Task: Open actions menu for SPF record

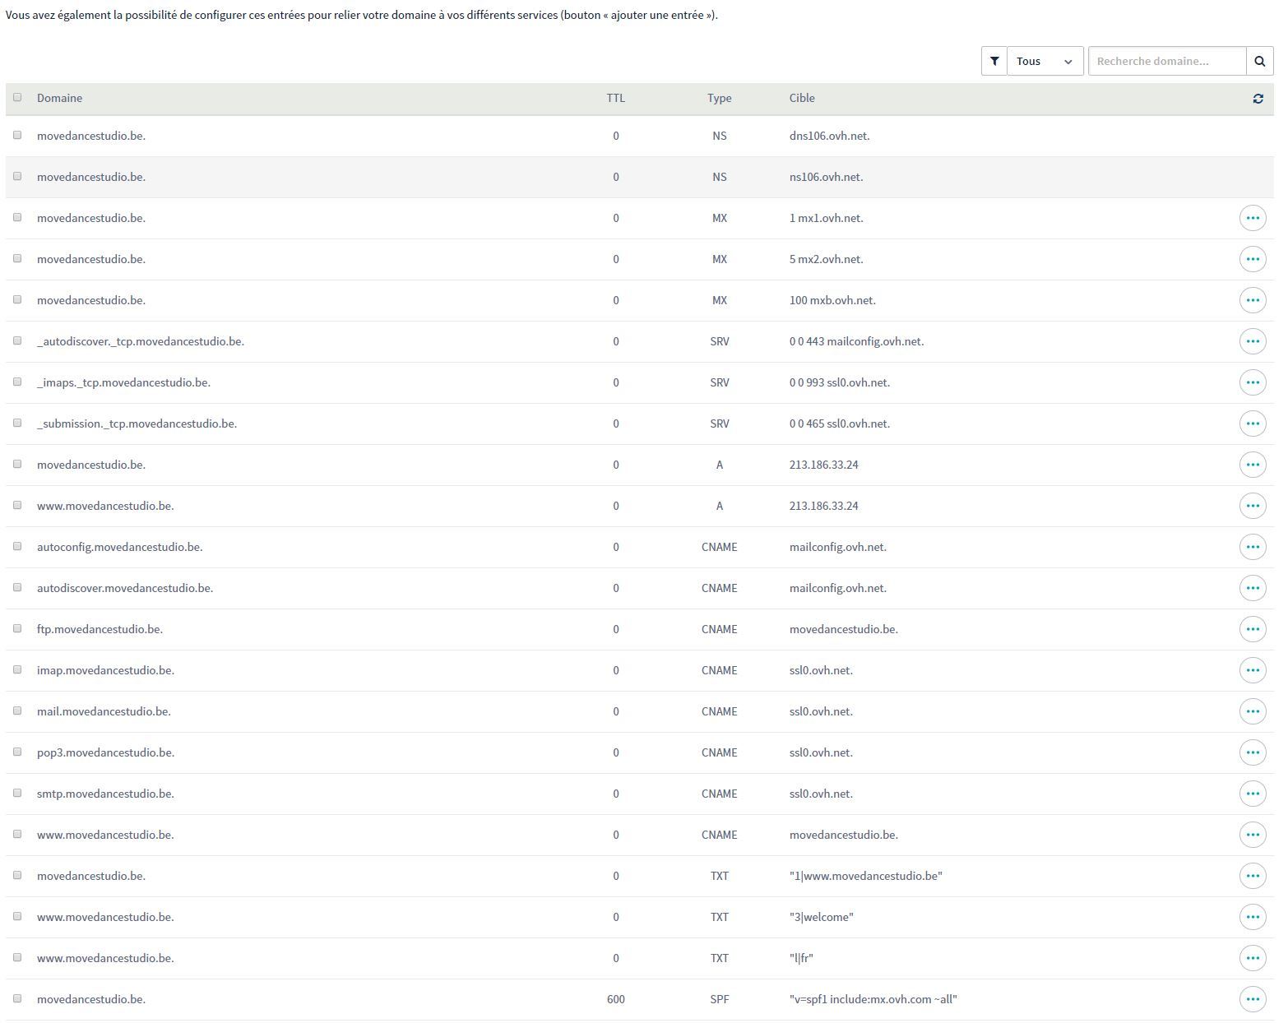Action: pos(1252,999)
